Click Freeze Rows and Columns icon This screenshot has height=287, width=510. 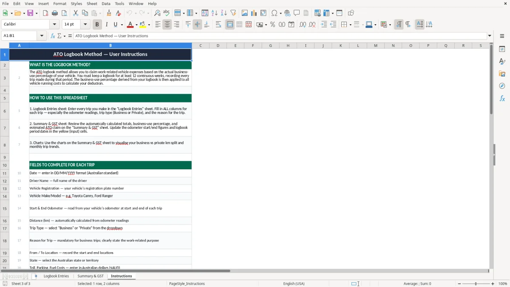(x=326, y=13)
